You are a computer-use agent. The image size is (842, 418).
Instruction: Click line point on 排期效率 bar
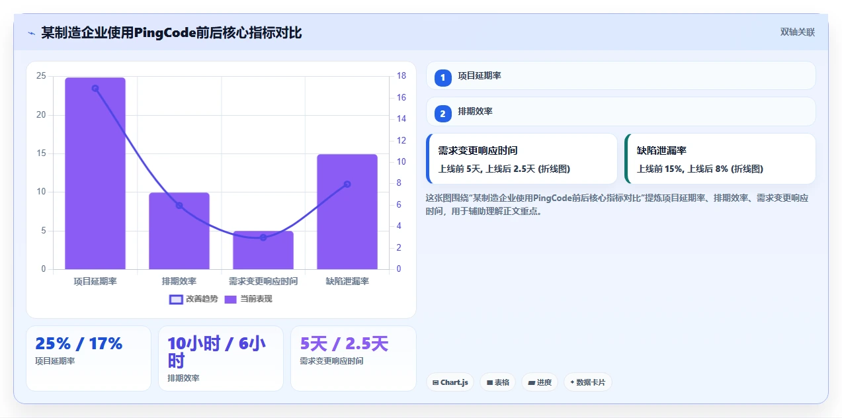click(x=179, y=206)
